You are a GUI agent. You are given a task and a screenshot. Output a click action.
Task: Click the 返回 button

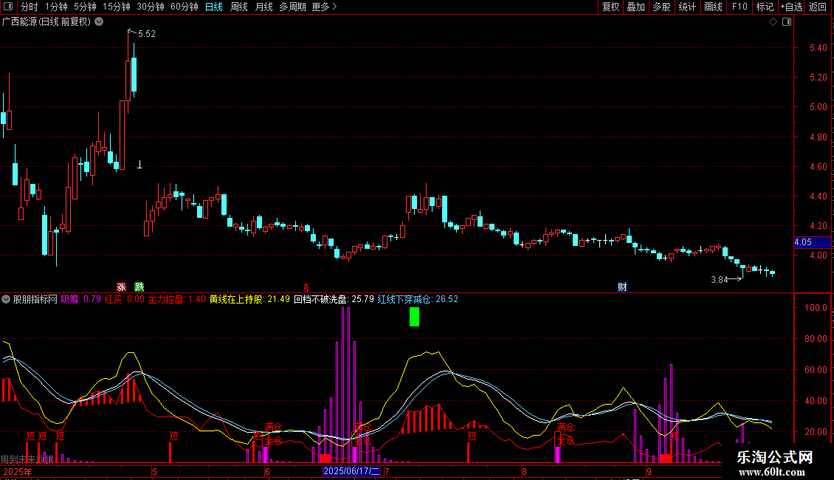tap(818, 7)
